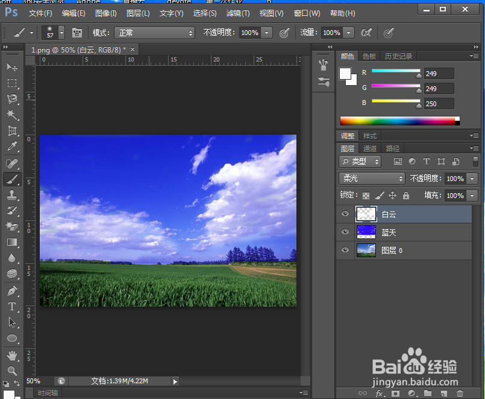Select the Move tool
Viewport: 485px width, 399px height.
tap(12, 67)
